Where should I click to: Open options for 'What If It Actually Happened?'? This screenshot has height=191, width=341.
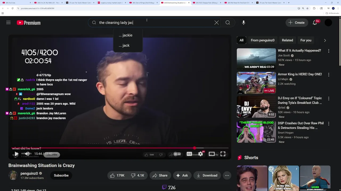(328, 51)
